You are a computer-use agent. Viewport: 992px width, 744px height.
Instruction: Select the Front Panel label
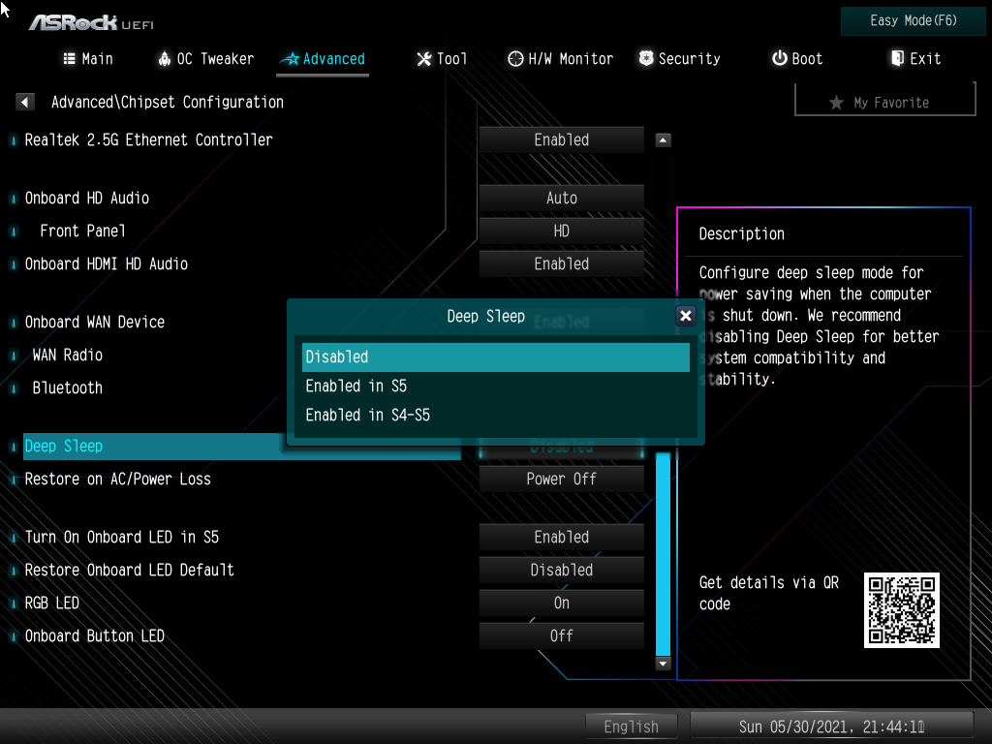click(83, 231)
